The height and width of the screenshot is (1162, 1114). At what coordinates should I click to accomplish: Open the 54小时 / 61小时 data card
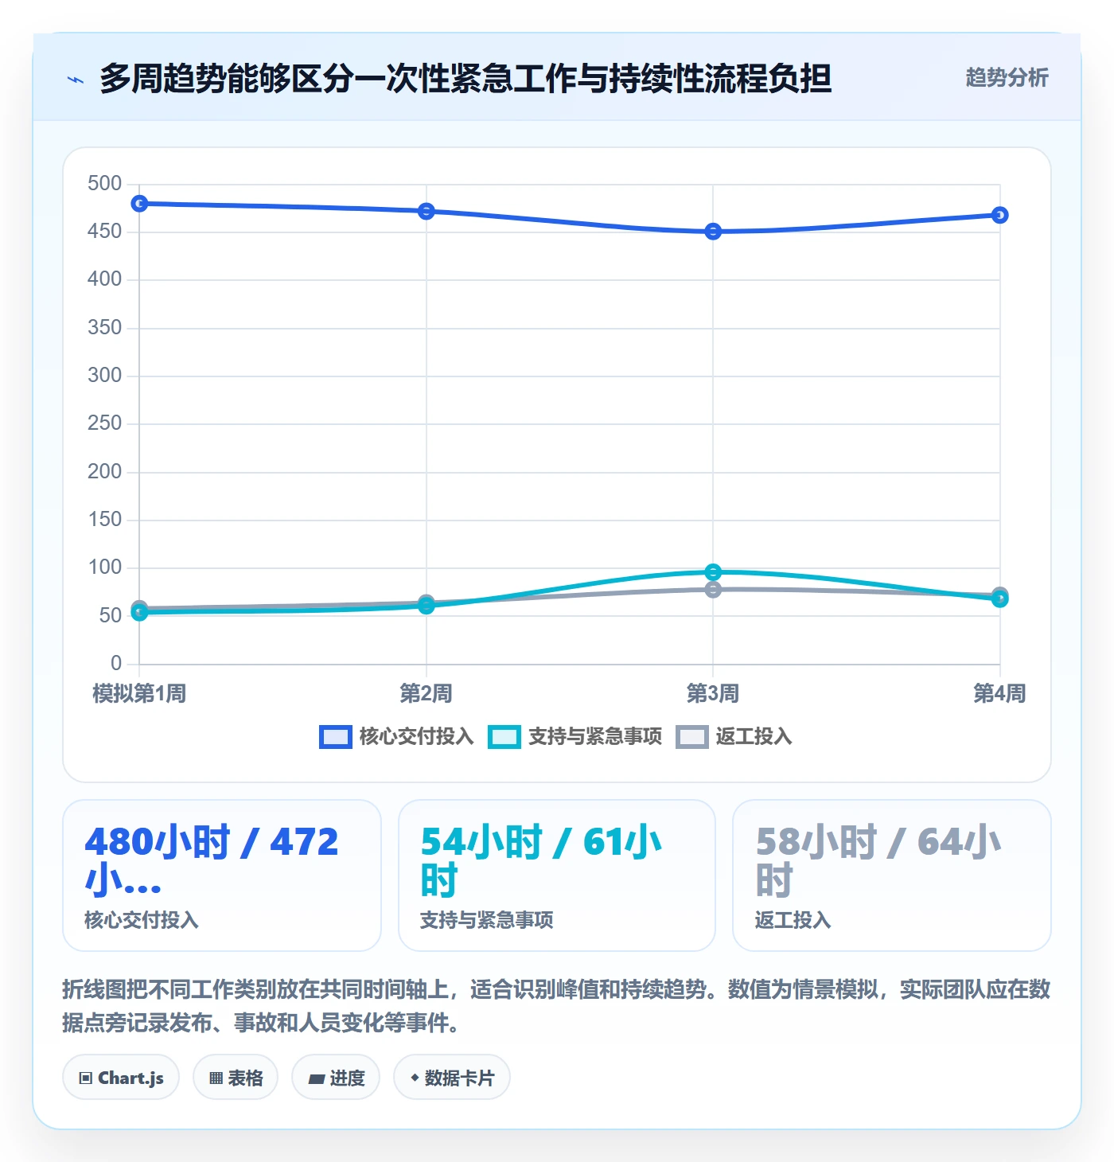click(557, 875)
